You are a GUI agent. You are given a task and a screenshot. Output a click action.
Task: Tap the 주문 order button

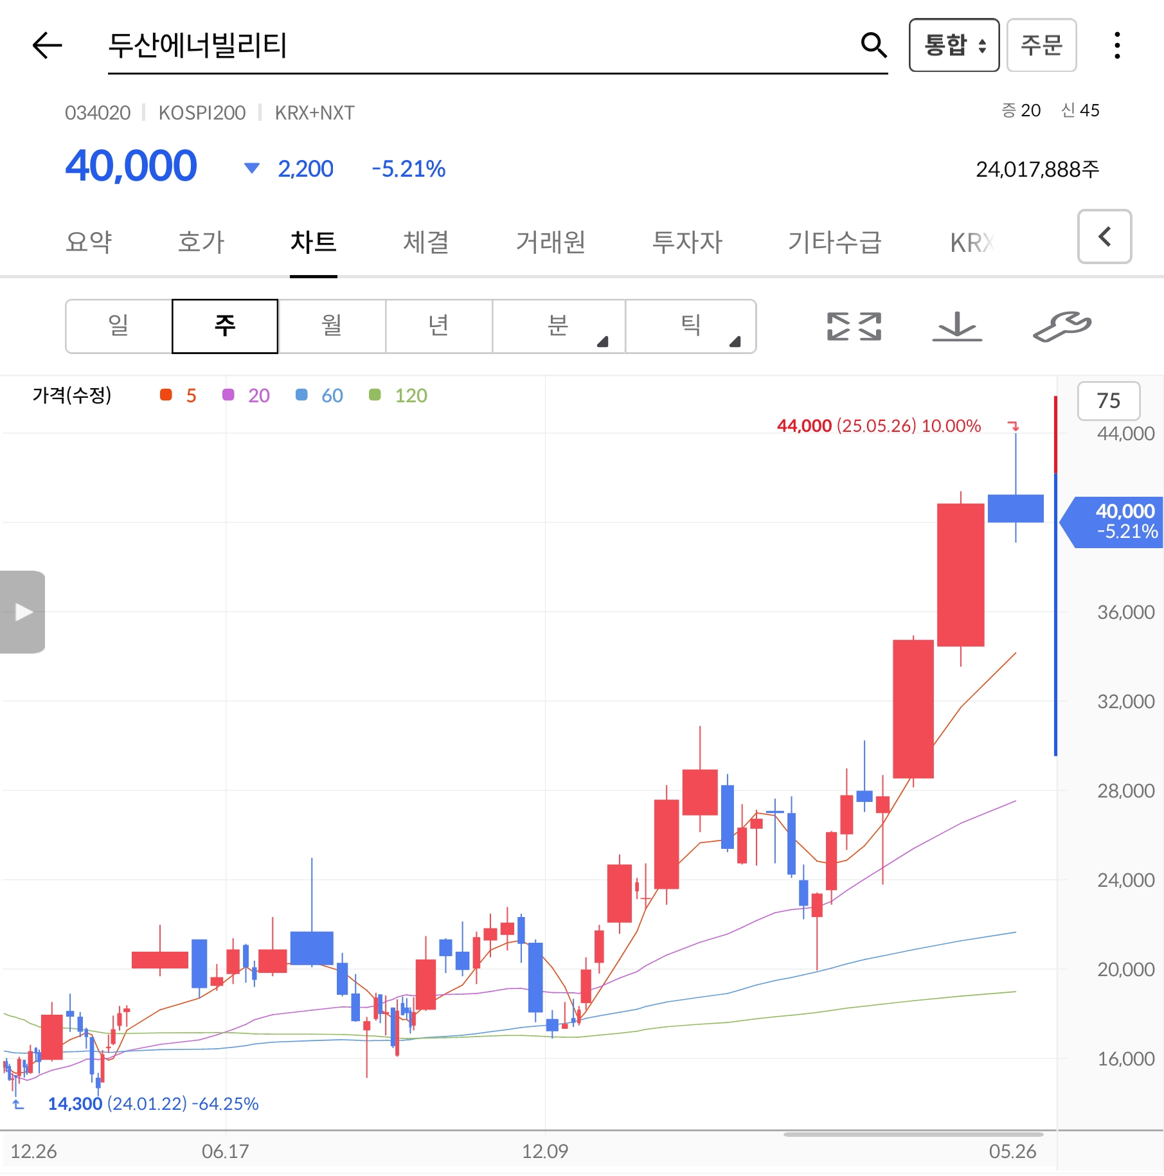click(x=1041, y=45)
